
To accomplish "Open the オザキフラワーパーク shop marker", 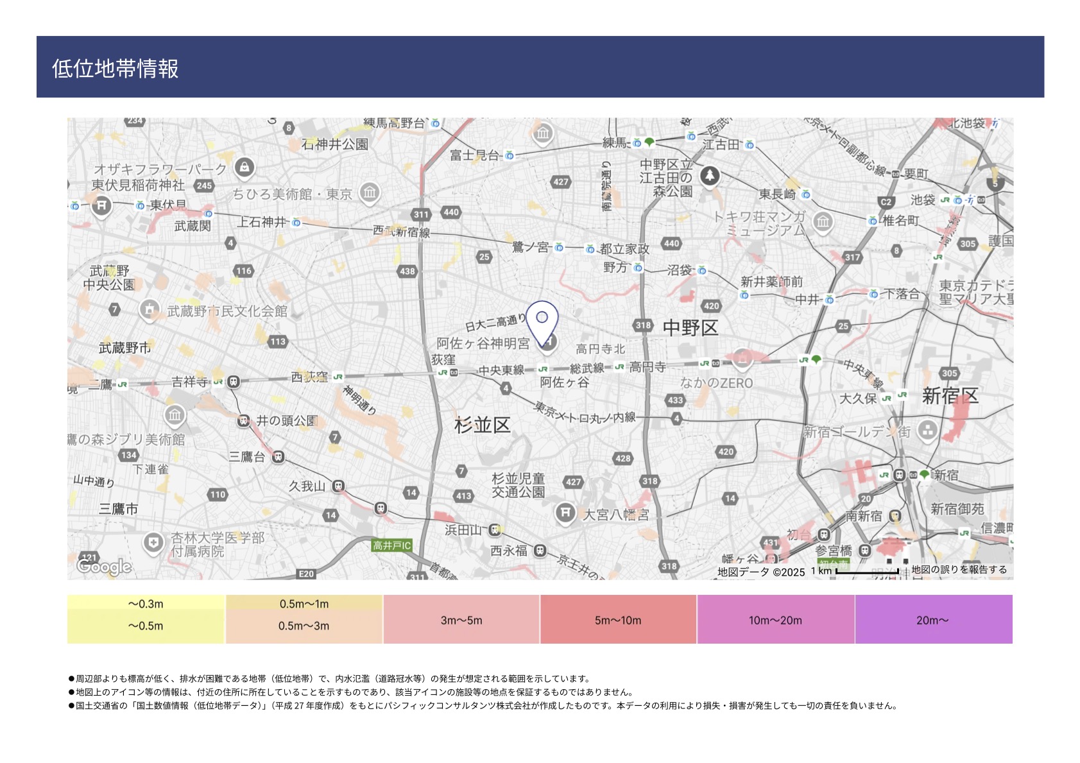I will [x=244, y=168].
